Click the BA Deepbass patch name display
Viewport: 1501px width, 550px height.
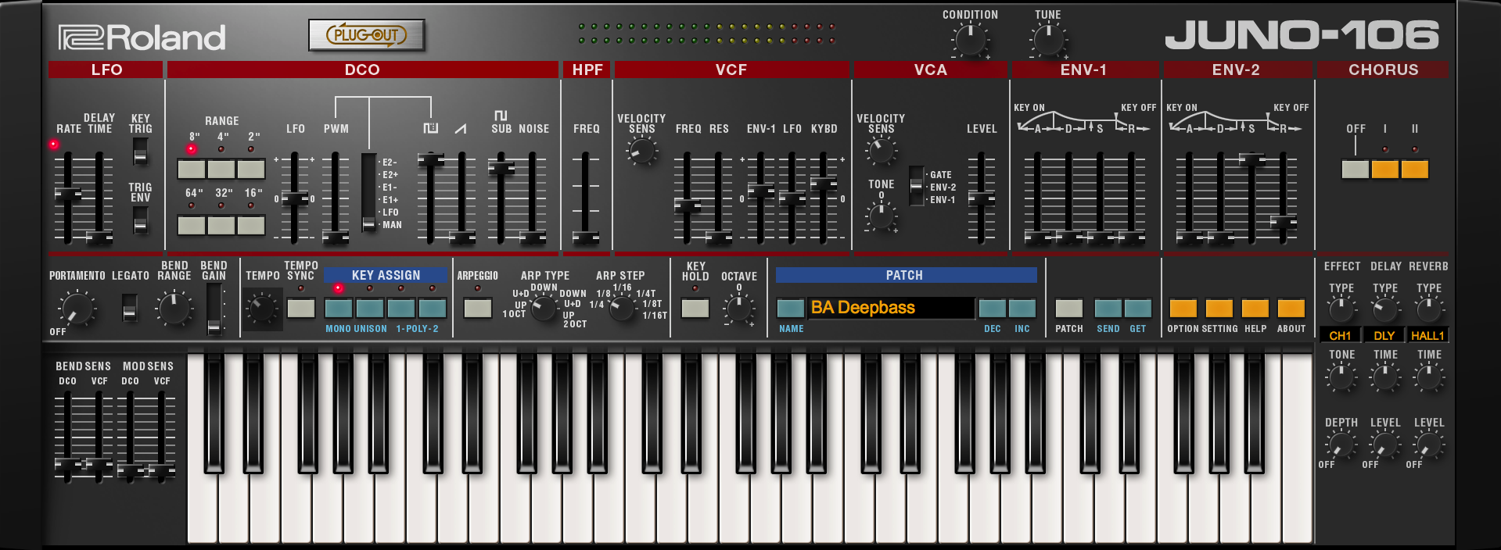(892, 308)
